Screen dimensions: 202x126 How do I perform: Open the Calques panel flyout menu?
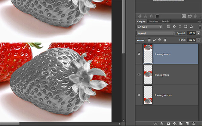click(199, 22)
